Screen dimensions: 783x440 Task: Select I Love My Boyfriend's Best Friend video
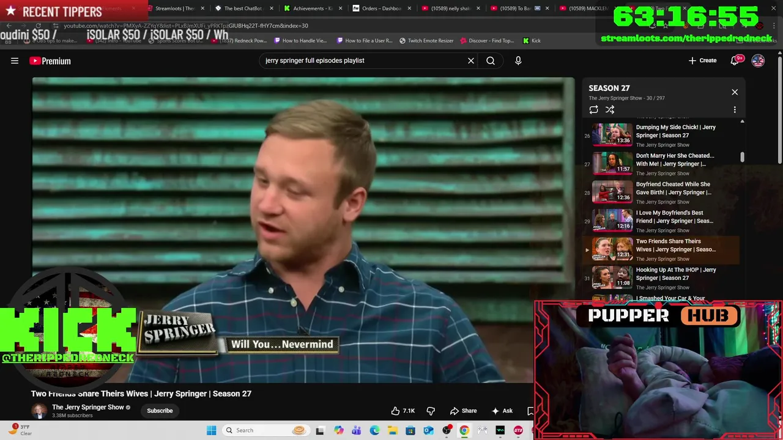pyautogui.click(x=661, y=221)
